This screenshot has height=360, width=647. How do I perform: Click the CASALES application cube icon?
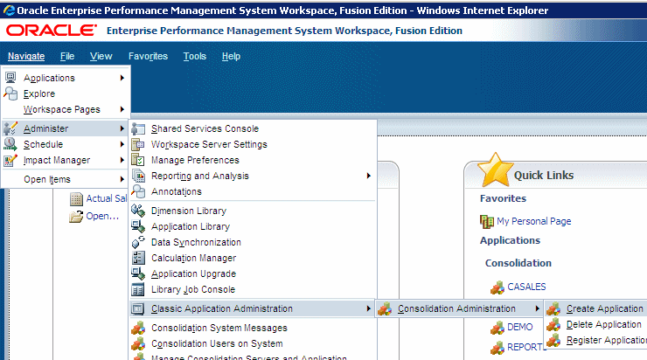(x=497, y=287)
